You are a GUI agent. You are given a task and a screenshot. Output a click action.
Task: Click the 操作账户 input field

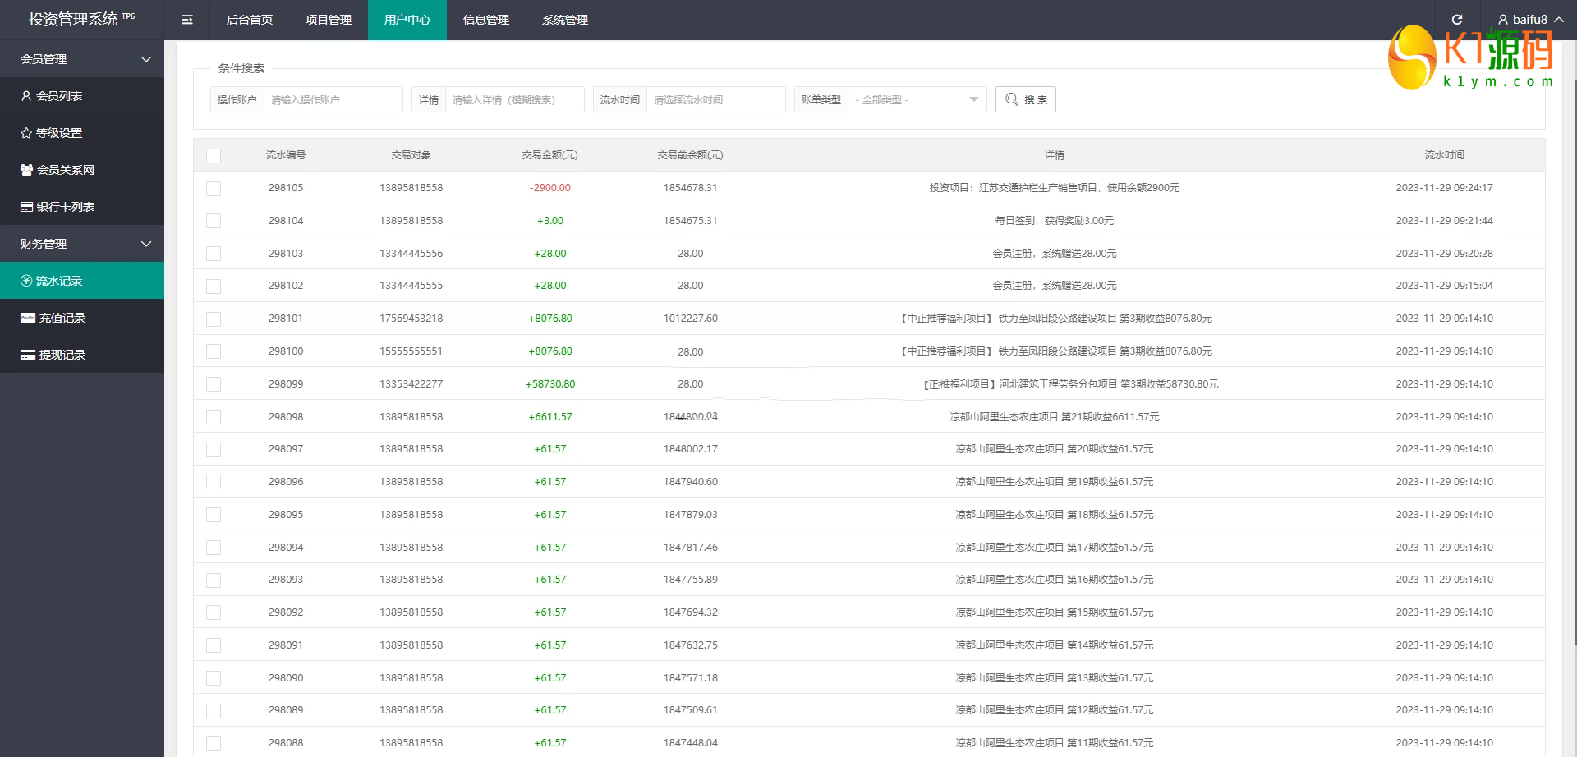pyautogui.click(x=333, y=99)
